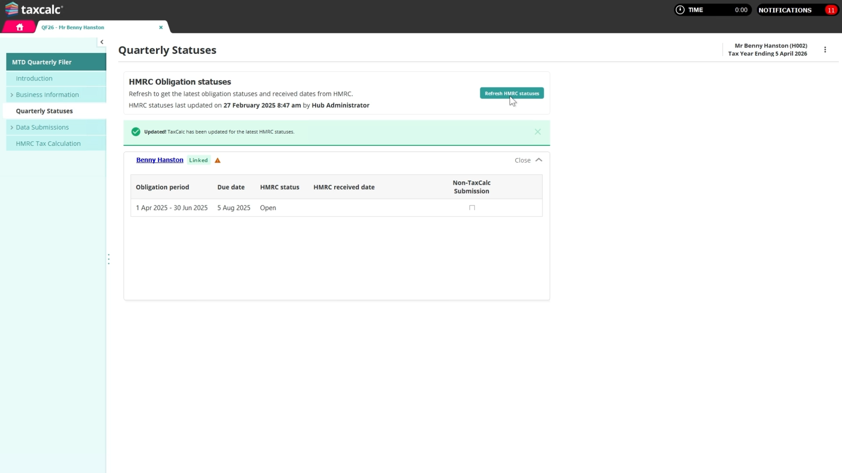Click the Non-TaxCalc Submission header
842x473 pixels.
(471, 187)
